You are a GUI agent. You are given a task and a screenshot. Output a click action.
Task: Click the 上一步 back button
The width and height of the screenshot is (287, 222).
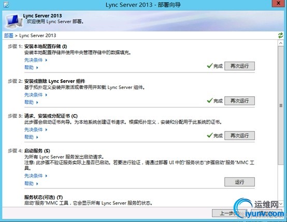pyautogui.click(x=229, y=213)
